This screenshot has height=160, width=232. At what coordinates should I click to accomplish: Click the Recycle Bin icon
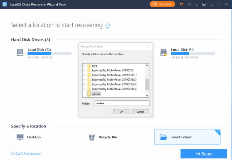pyautogui.click(x=92, y=137)
